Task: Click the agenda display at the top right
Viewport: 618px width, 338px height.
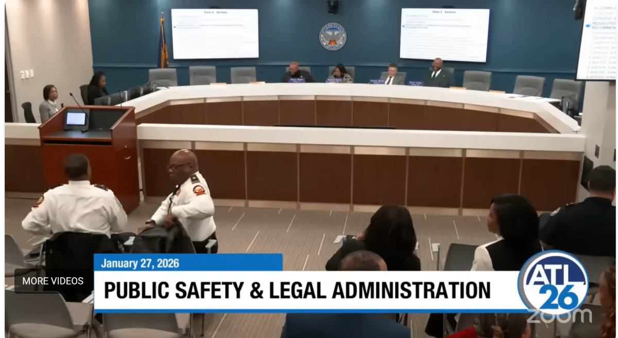Action: click(597, 40)
